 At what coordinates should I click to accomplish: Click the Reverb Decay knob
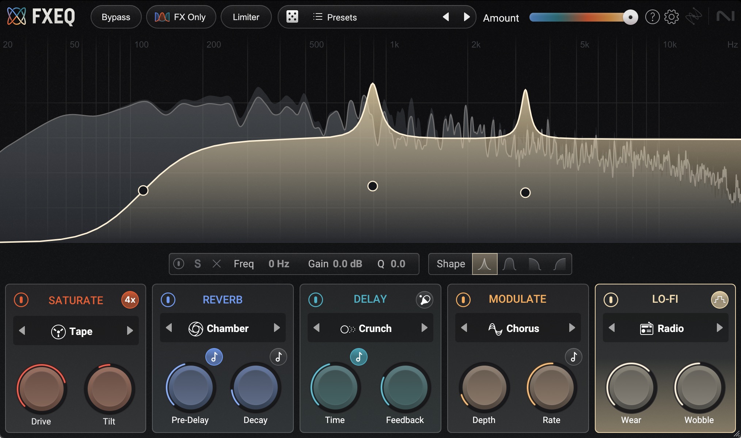255,388
